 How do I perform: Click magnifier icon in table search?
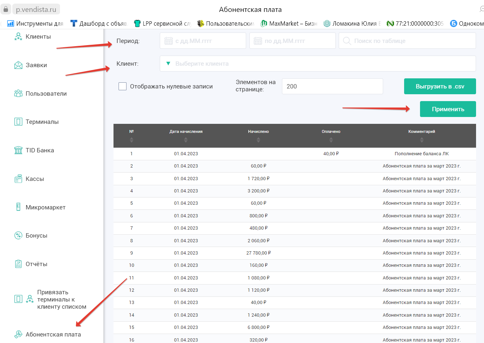(347, 41)
